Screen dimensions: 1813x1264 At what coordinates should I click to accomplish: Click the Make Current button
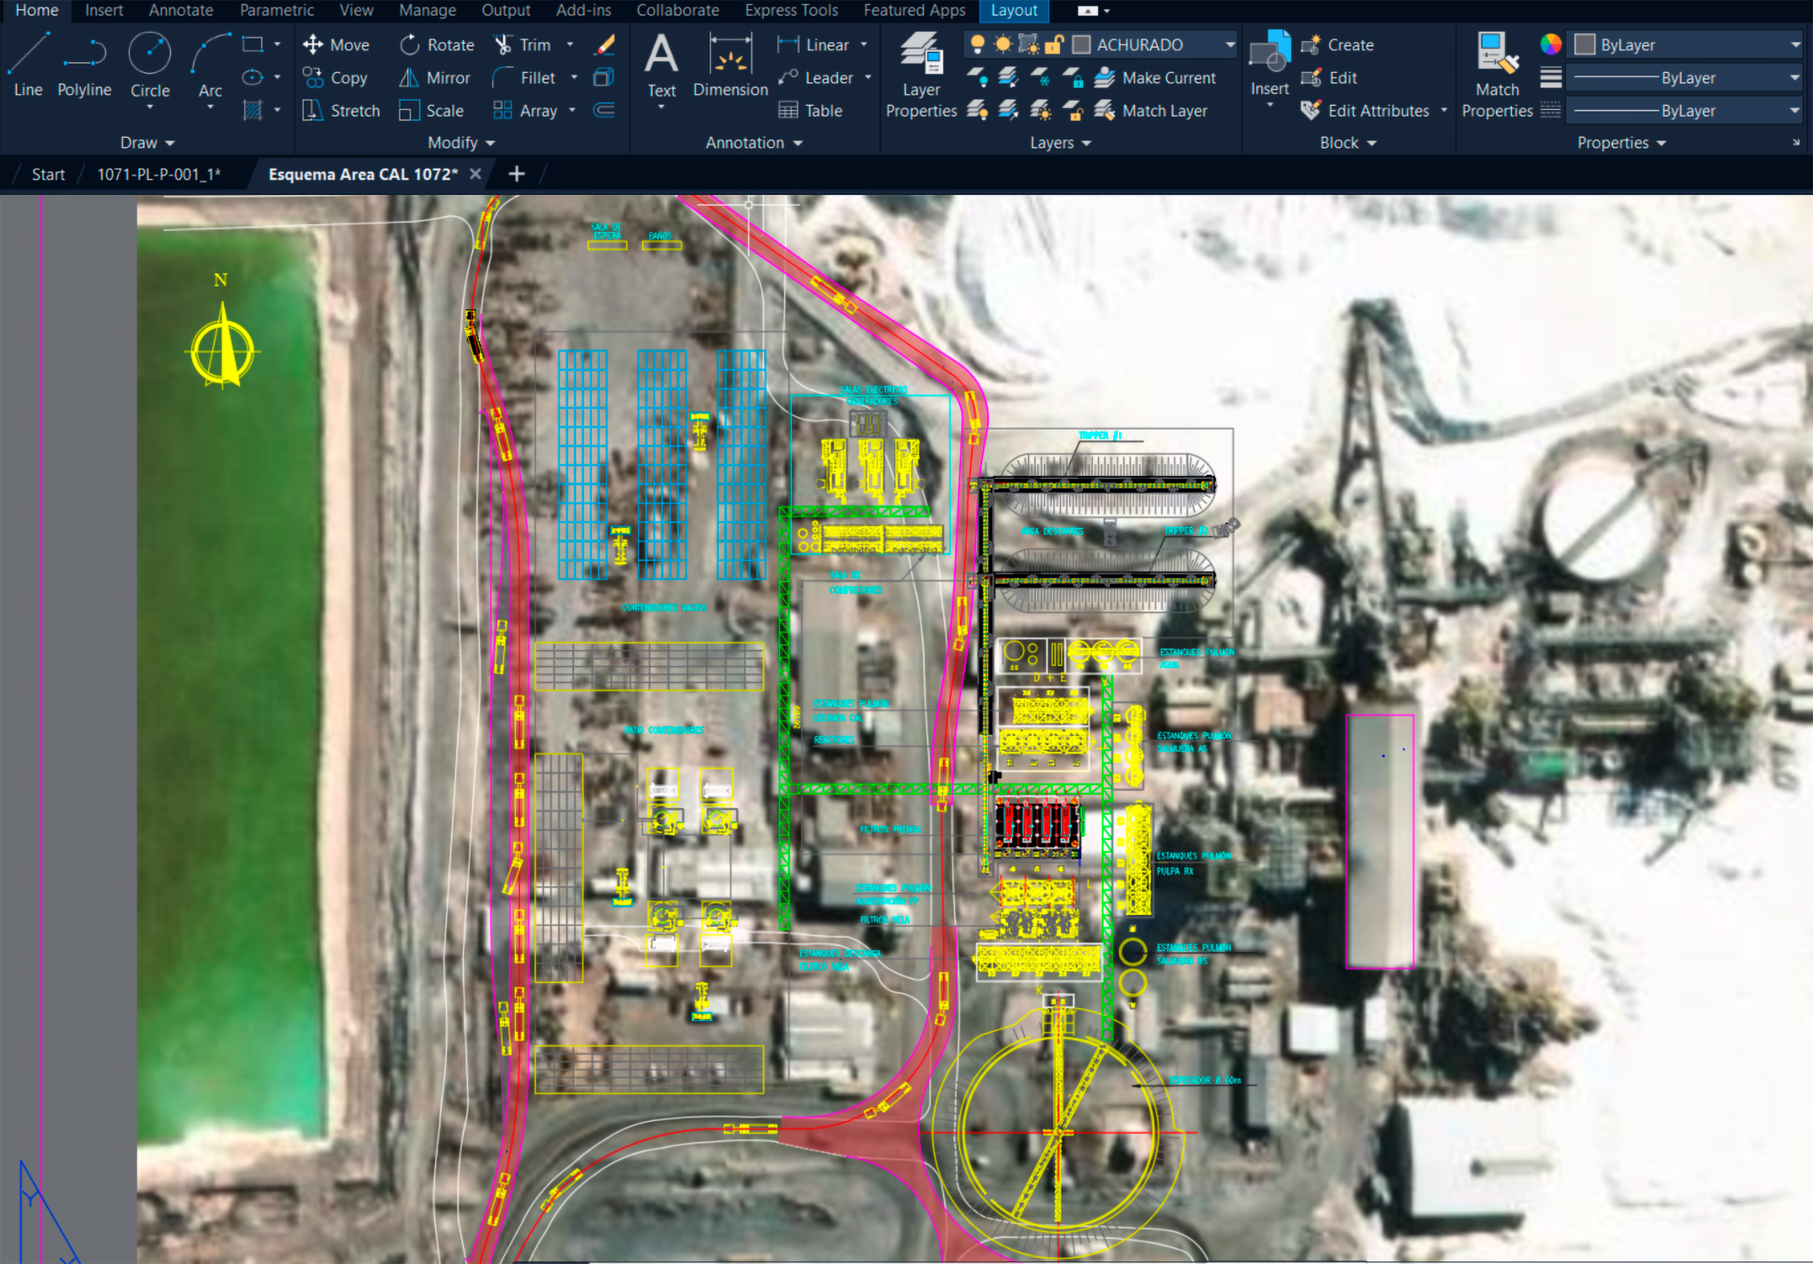click(x=1155, y=78)
